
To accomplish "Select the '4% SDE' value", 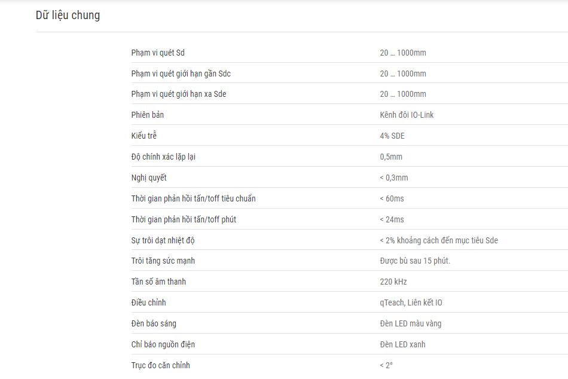I will tap(392, 136).
